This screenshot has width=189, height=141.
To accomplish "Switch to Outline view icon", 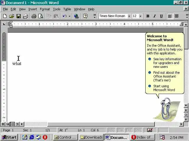I will (17, 124).
